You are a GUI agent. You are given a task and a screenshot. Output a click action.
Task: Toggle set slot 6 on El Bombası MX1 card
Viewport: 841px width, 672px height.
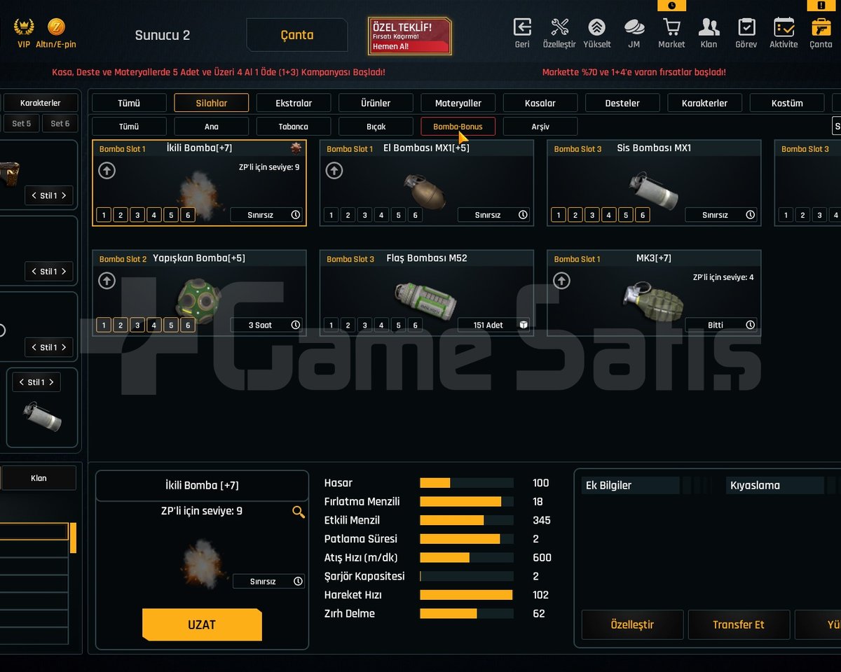[x=416, y=215]
